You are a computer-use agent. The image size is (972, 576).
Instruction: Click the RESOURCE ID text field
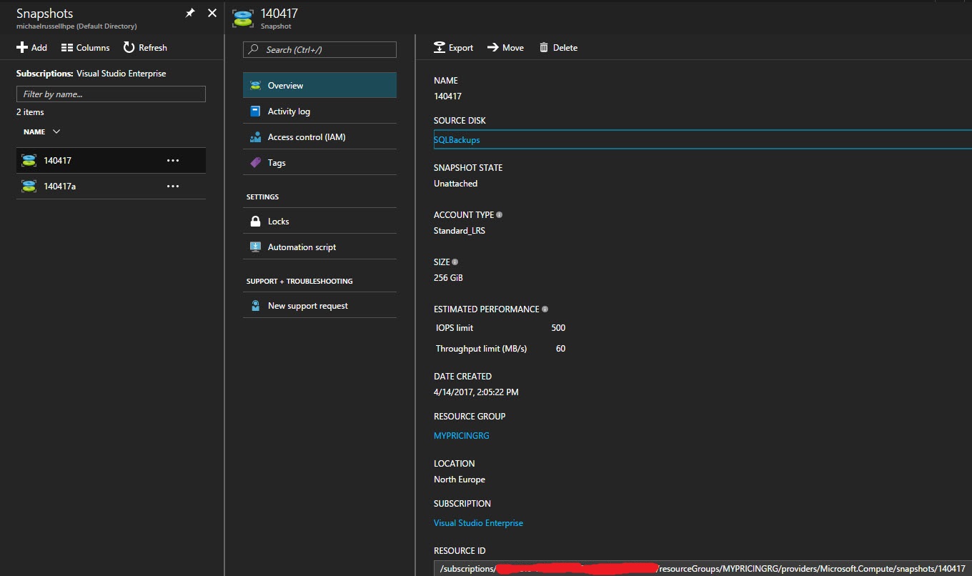(703, 568)
